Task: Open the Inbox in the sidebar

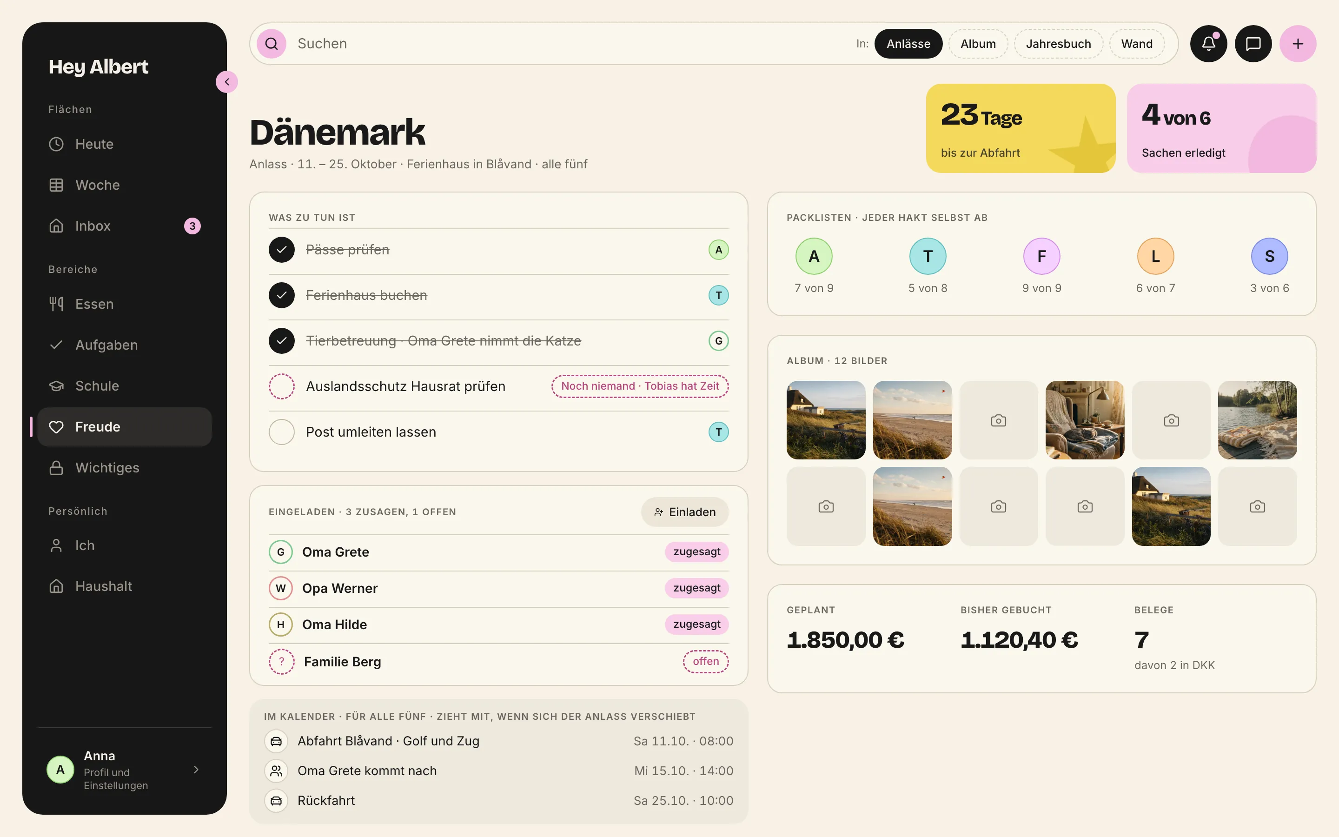Action: 125,226
